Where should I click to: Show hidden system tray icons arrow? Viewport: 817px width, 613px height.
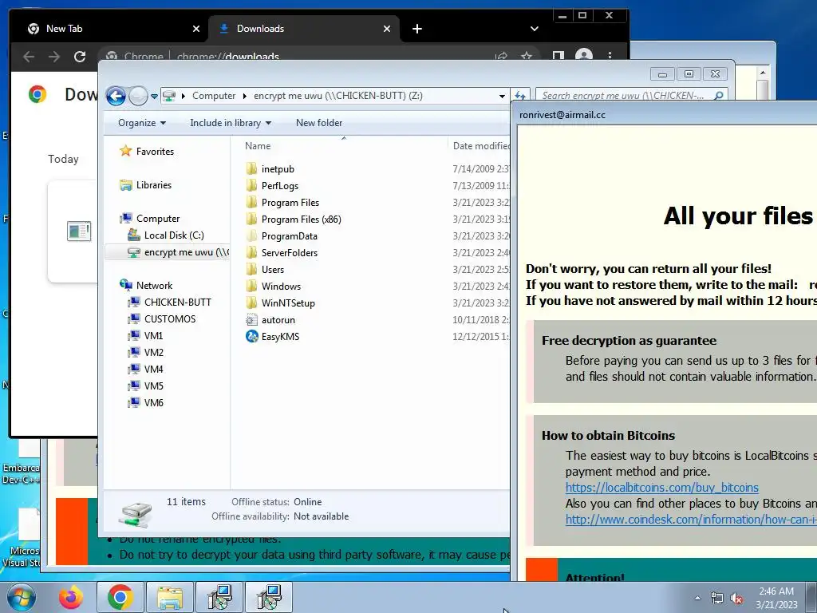tap(697, 598)
